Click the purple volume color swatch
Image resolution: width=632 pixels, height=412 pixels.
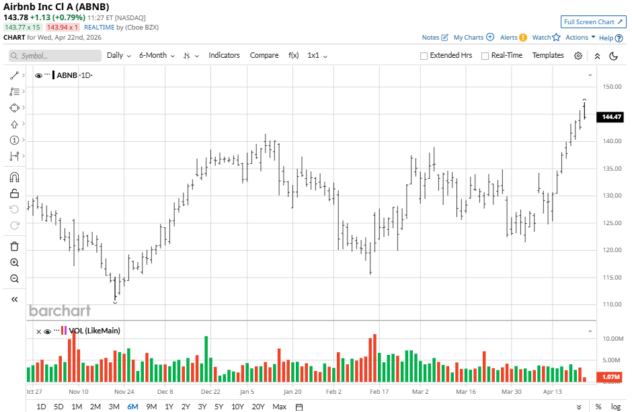[x=65, y=331]
